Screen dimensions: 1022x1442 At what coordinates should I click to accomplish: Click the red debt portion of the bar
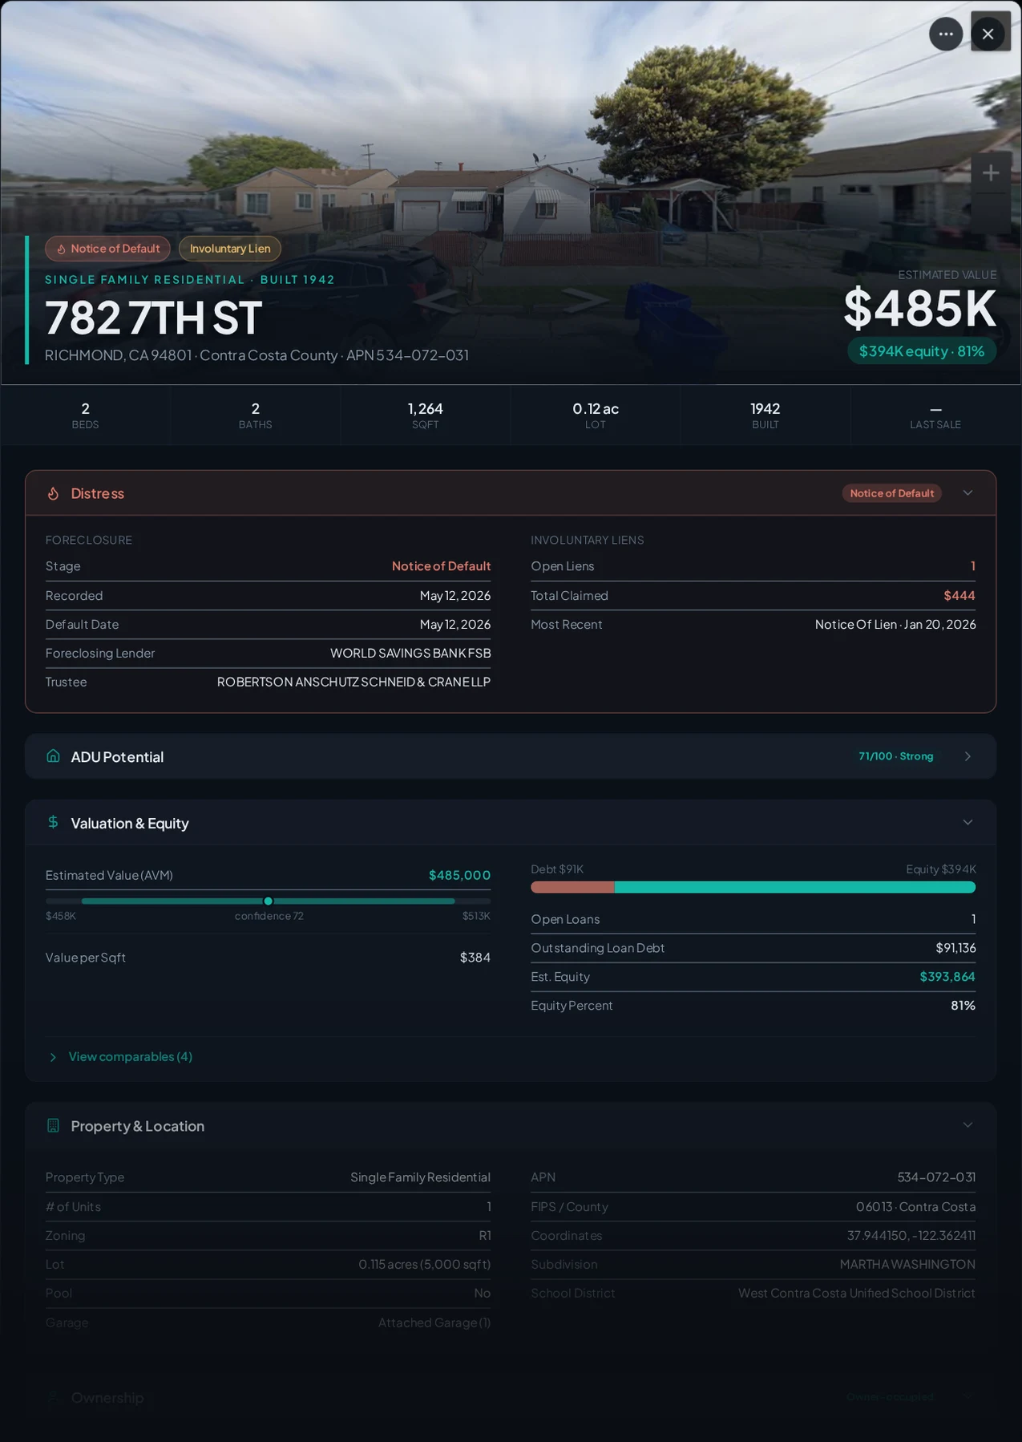[x=572, y=887]
